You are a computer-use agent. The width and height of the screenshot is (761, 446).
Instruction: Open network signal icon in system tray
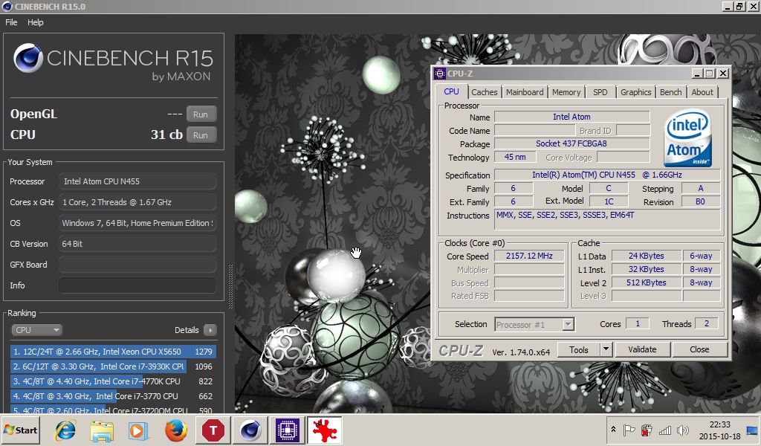pos(665,430)
